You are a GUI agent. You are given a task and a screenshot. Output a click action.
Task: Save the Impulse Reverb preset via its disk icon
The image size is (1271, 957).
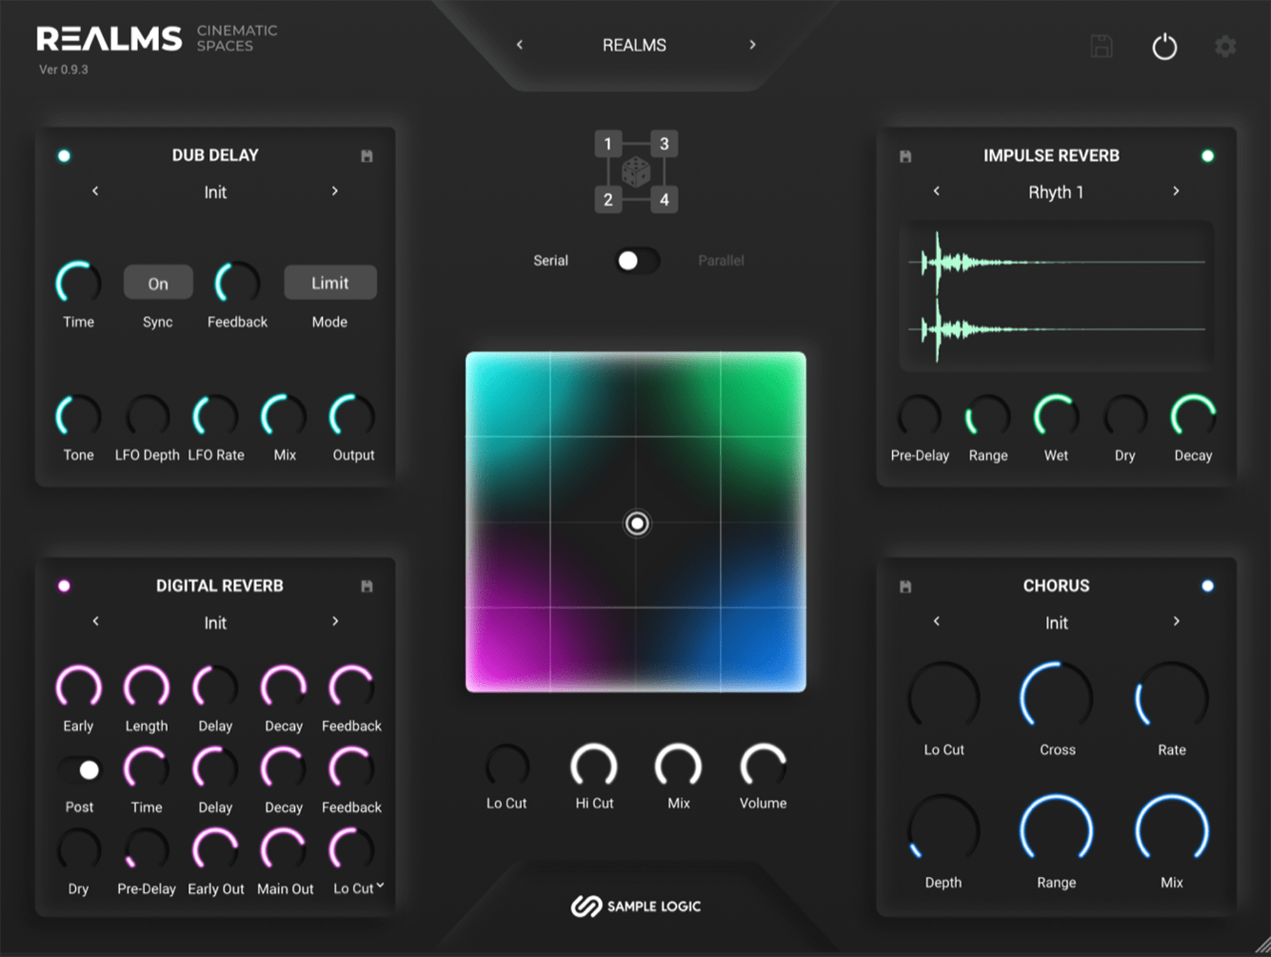pyautogui.click(x=905, y=155)
